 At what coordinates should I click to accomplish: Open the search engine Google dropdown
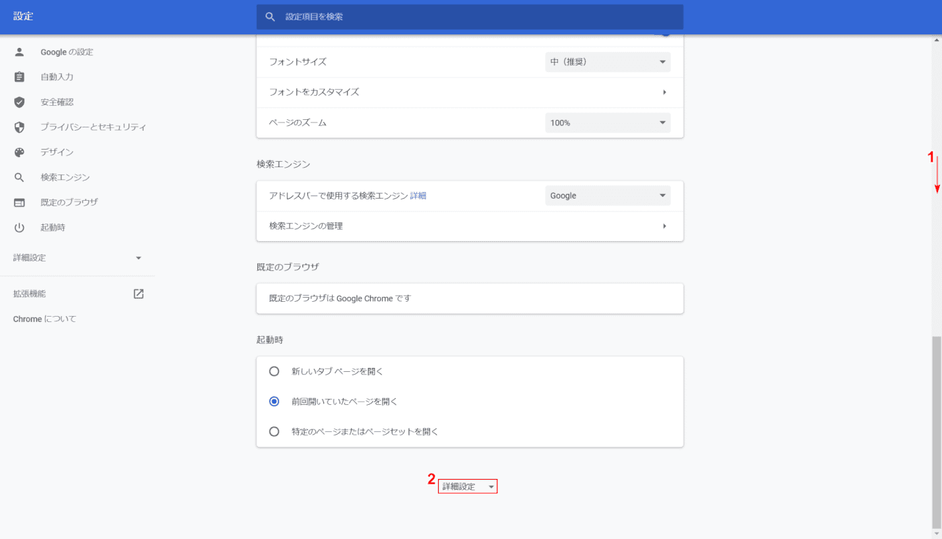(608, 195)
